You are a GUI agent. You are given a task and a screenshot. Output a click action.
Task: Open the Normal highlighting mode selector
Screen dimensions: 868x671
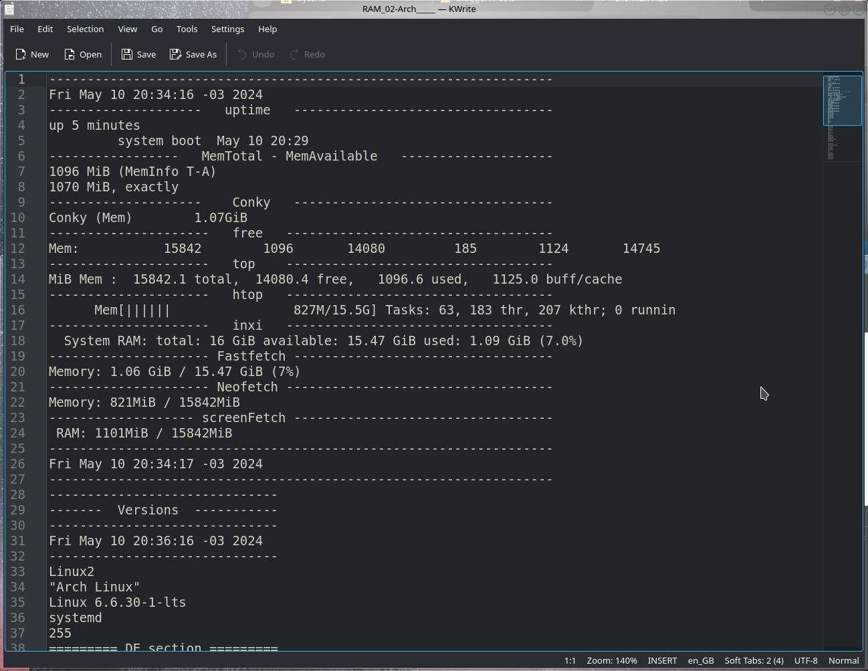(843, 660)
